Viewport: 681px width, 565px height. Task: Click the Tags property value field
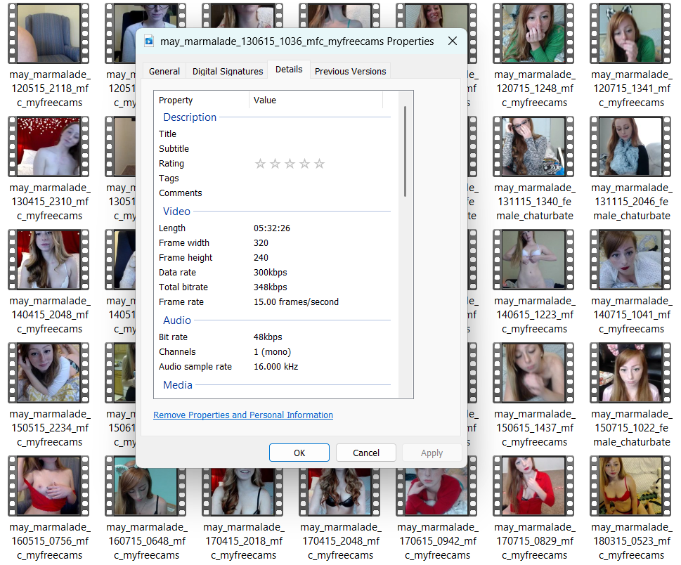click(321, 178)
